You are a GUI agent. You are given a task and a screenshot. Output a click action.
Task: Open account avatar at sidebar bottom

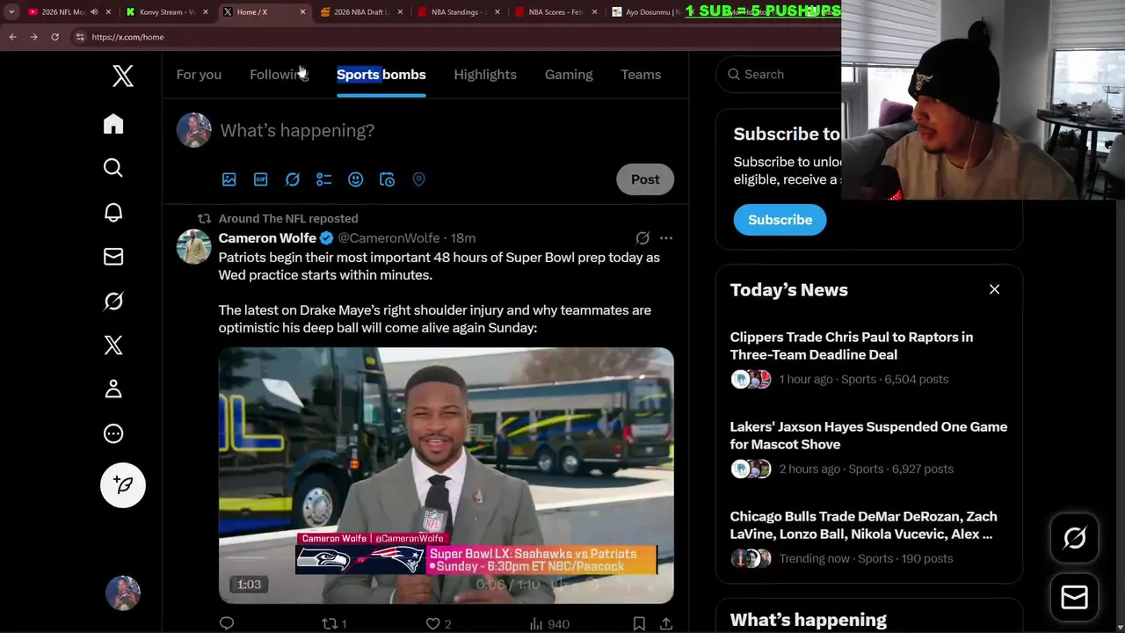click(x=123, y=593)
